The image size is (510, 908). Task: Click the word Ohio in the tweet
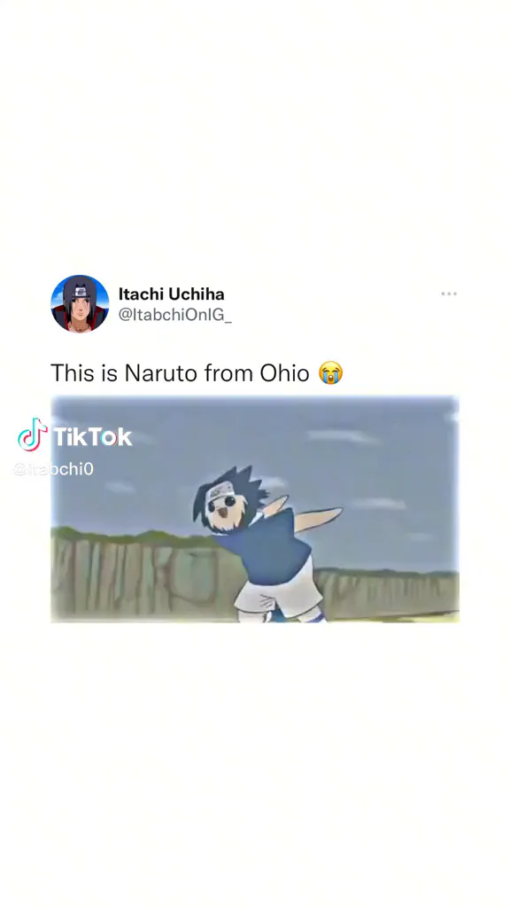284,372
